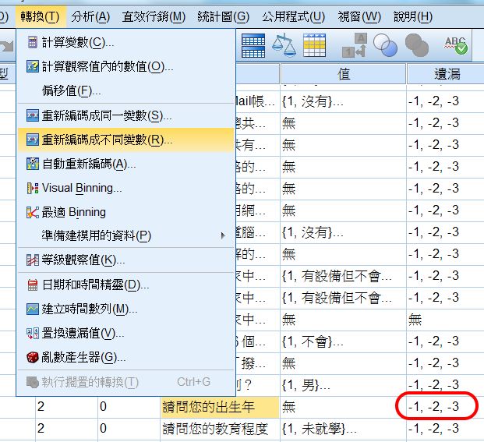
Task: Choose 自動重新編碼(A) menu entry
Action: pyautogui.click(x=125, y=164)
